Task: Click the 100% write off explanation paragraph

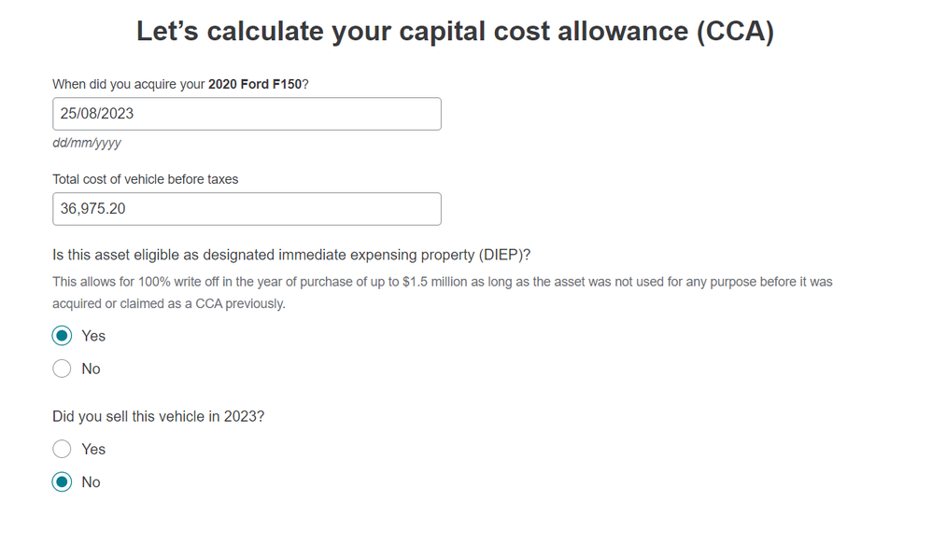Action: [x=443, y=292]
